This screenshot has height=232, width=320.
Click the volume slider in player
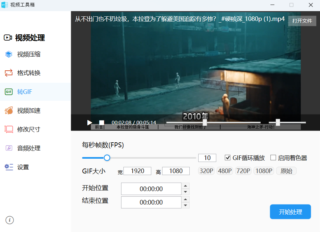(x=287, y=122)
